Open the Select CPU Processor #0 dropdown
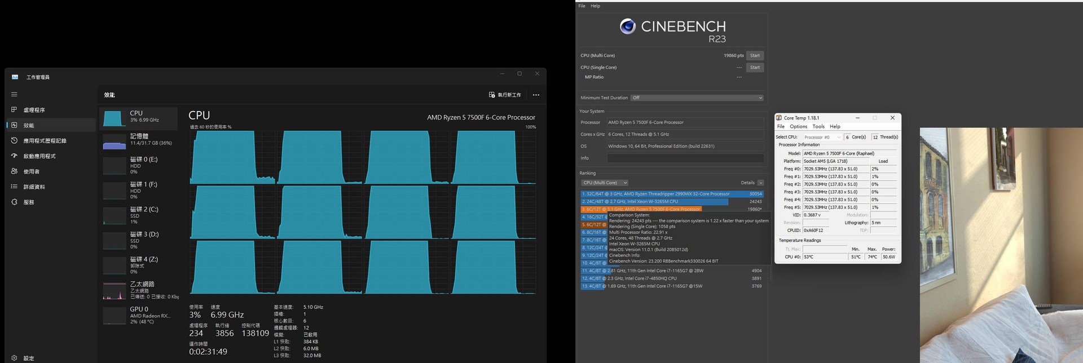This screenshot has height=363, width=1083. [822, 137]
